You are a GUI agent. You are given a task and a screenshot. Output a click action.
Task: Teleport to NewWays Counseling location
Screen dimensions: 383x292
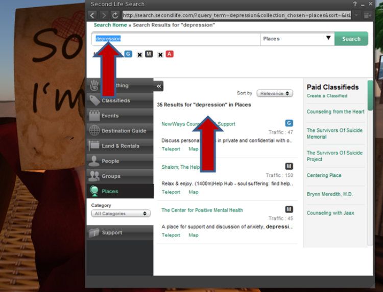171,149
